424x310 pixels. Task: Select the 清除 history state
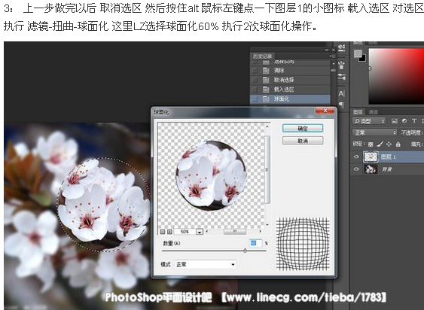(290, 71)
